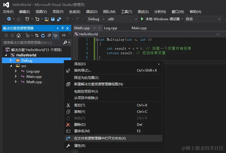This screenshot has height=153, width=226.
Task: Collapse the HelloWorld project node
Action: [x=6, y=55]
